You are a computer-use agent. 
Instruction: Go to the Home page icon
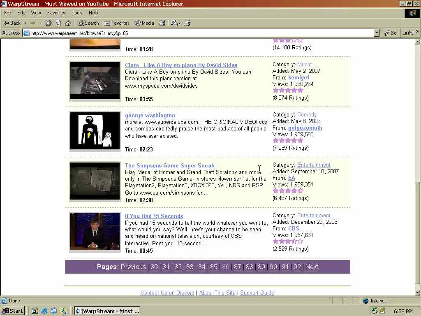click(x=68, y=23)
